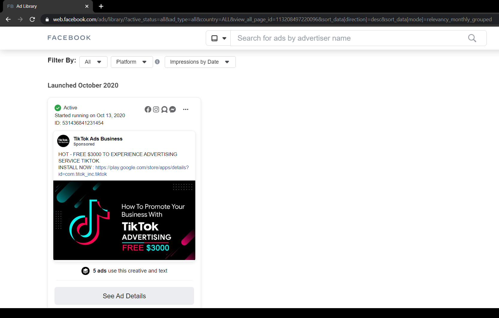Expand the All filter dropdown
Image resolution: width=499 pixels, height=318 pixels.
pos(93,62)
